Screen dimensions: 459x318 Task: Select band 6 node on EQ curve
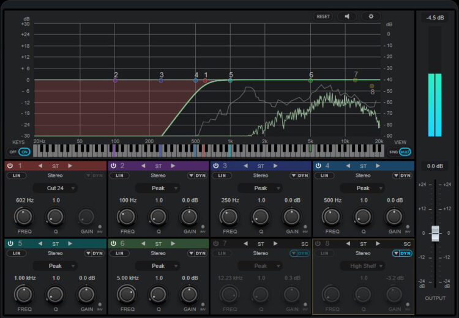310,80
